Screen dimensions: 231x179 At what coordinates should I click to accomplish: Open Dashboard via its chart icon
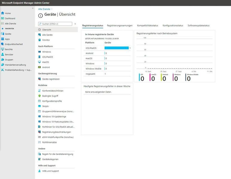3,18
